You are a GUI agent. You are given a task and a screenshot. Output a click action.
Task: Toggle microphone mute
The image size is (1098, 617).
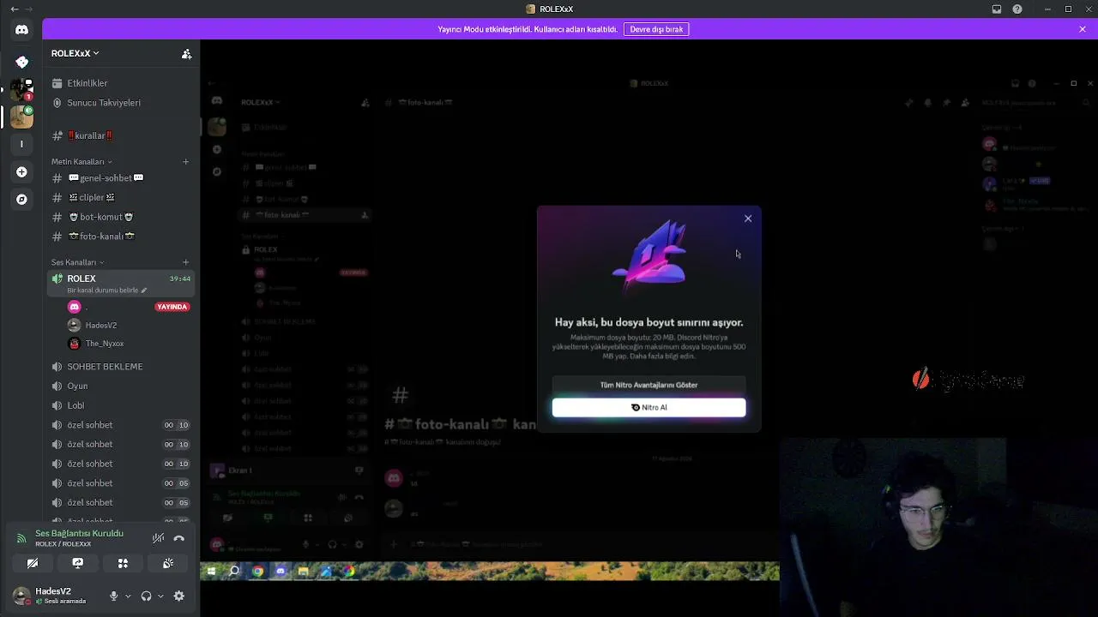coord(113,596)
